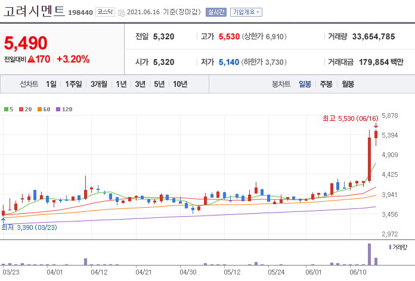Click the 고가 value 5,530
Viewport: 415px width, 281px height.
tap(229, 36)
